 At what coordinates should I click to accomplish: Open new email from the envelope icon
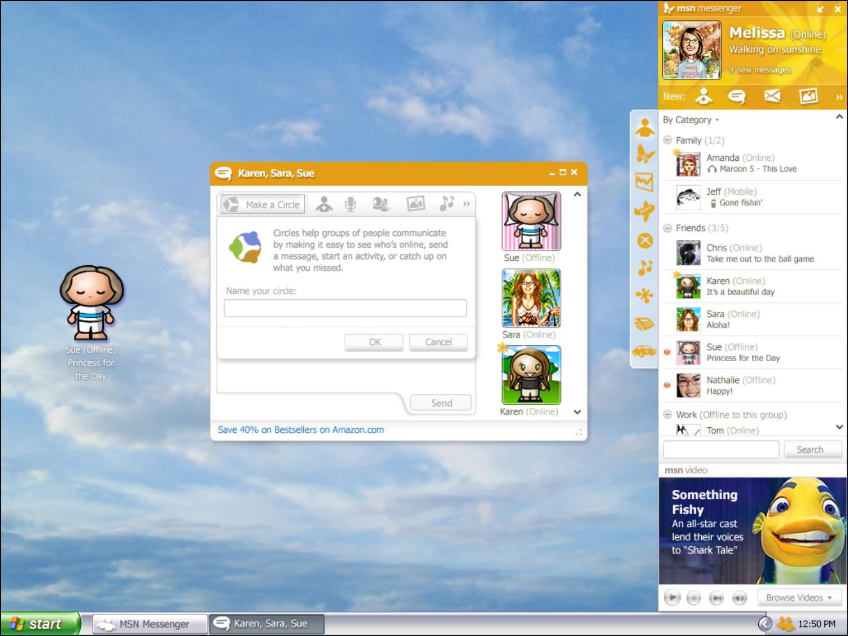pos(772,97)
